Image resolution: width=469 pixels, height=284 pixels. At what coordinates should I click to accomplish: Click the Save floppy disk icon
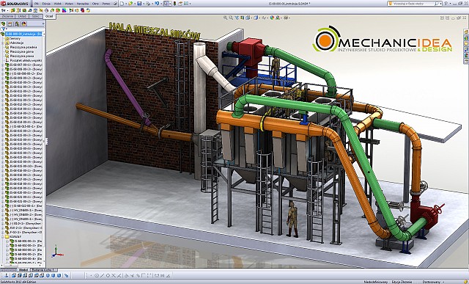click(139, 4)
